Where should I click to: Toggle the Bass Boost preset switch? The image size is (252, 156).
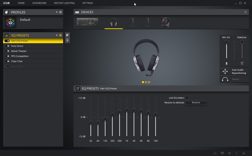click(7, 66)
